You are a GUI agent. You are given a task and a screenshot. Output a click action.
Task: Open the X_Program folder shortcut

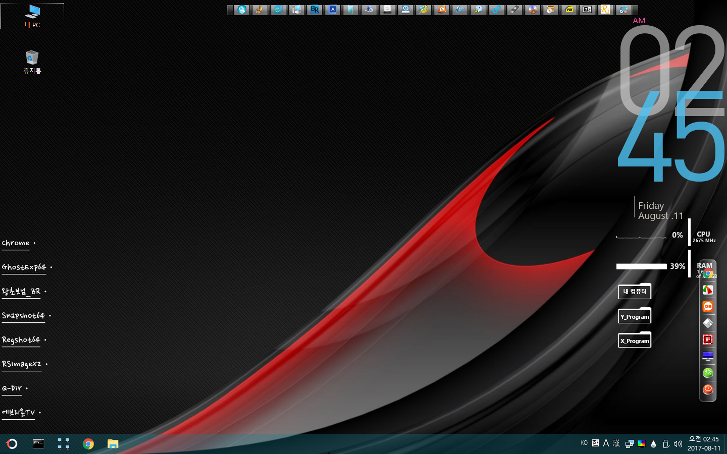click(x=635, y=340)
